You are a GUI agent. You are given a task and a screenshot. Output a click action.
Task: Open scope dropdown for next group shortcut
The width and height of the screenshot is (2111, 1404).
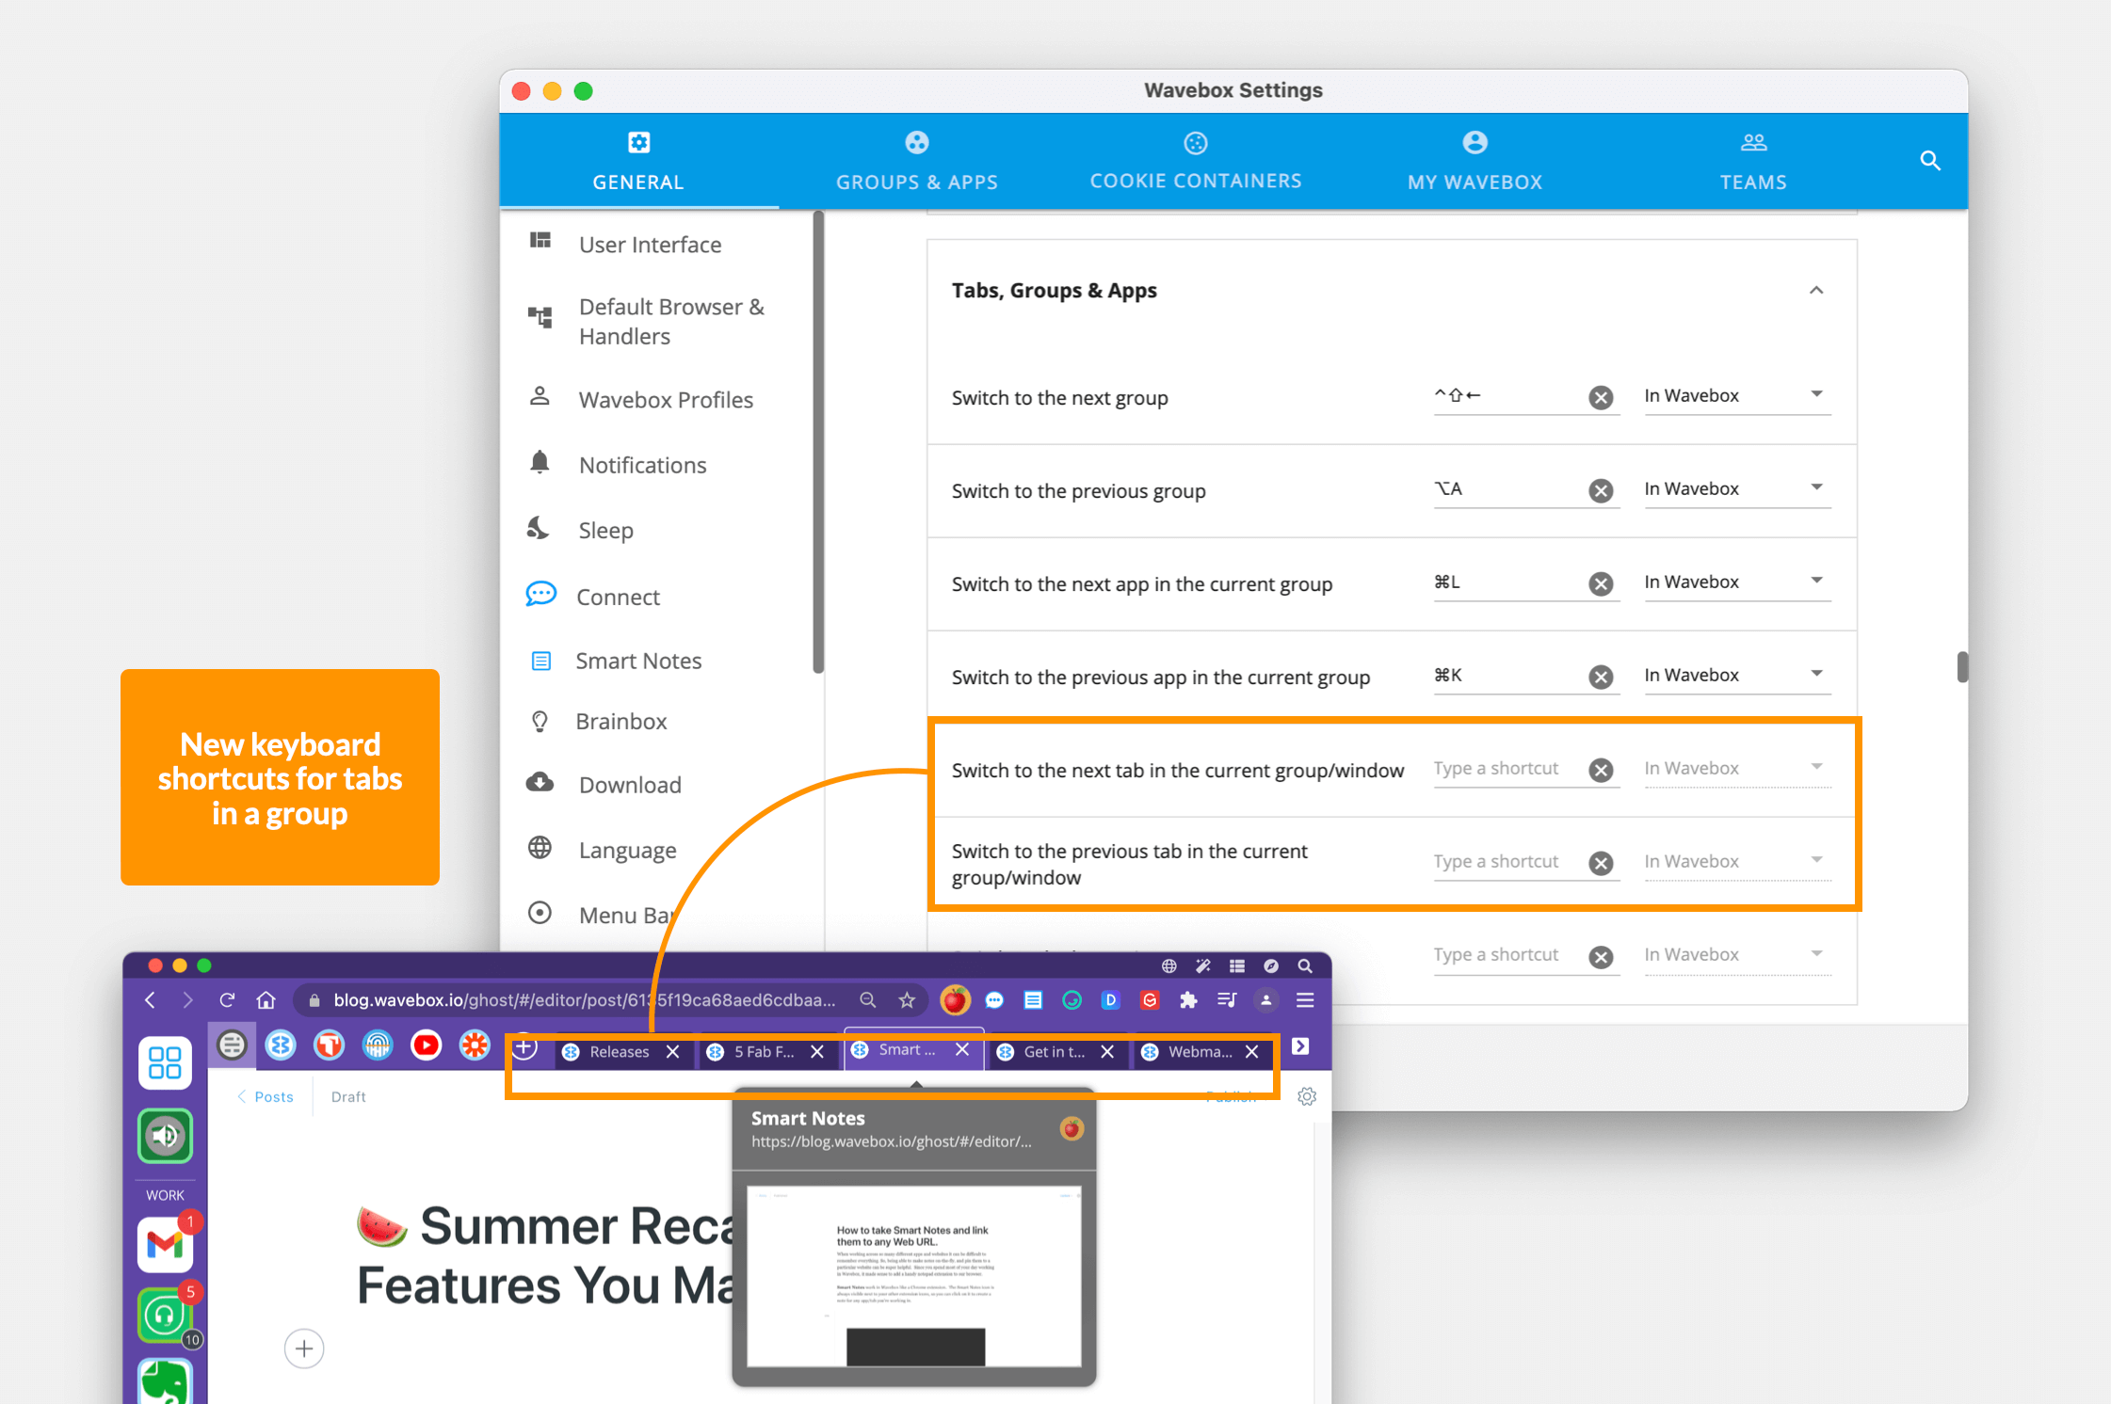1737,396
